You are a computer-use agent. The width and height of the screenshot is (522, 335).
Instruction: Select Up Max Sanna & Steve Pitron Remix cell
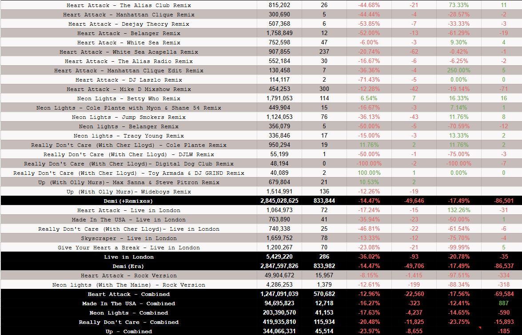[x=128, y=182]
